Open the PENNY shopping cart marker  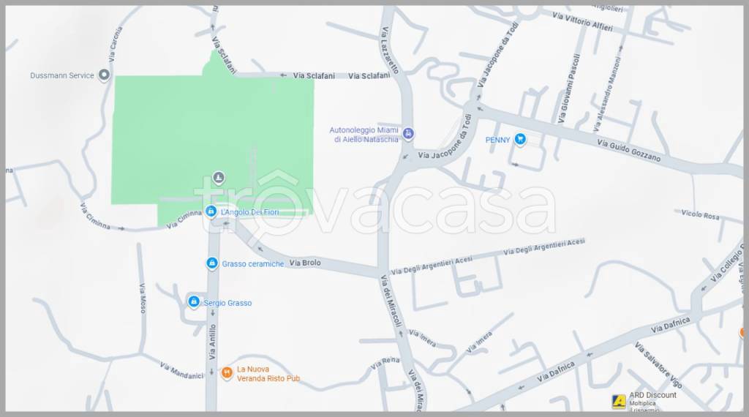pos(520,140)
